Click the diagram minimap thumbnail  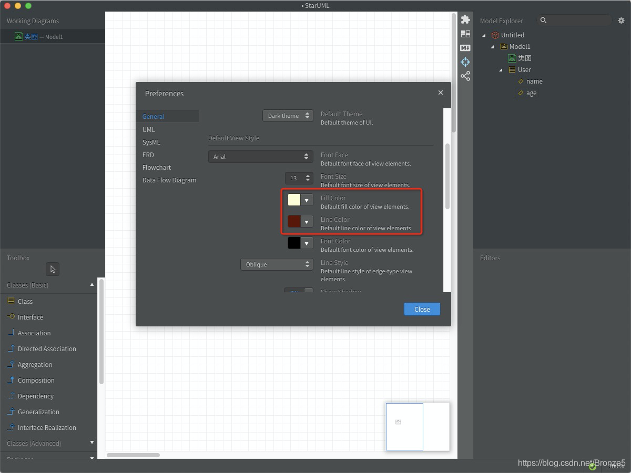tap(418, 427)
